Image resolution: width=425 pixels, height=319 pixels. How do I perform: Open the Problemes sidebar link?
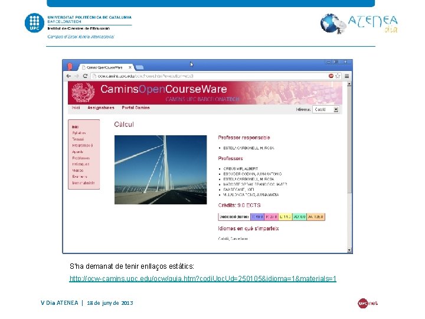(81, 158)
